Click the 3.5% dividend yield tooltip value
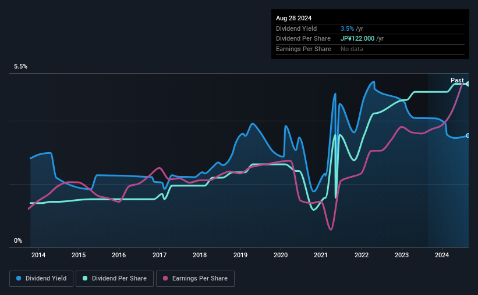 [x=347, y=28]
